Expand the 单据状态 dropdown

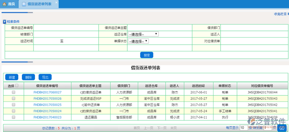coord(138,41)
